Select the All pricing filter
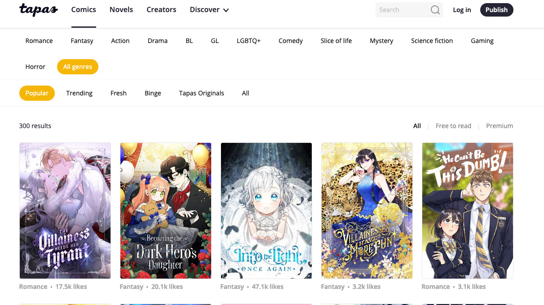The height and width of the screenshot is (305, 544). (417, 126)
